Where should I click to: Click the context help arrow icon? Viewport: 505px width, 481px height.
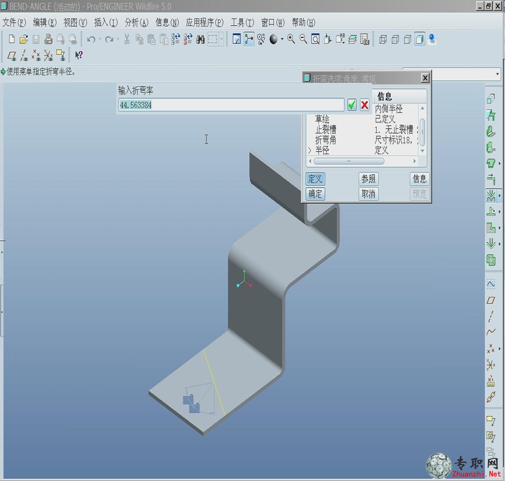[79, 55]
